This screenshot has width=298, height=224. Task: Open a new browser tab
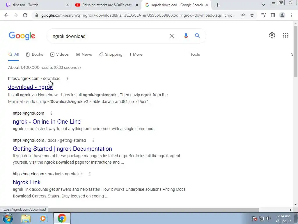(218, 5)
